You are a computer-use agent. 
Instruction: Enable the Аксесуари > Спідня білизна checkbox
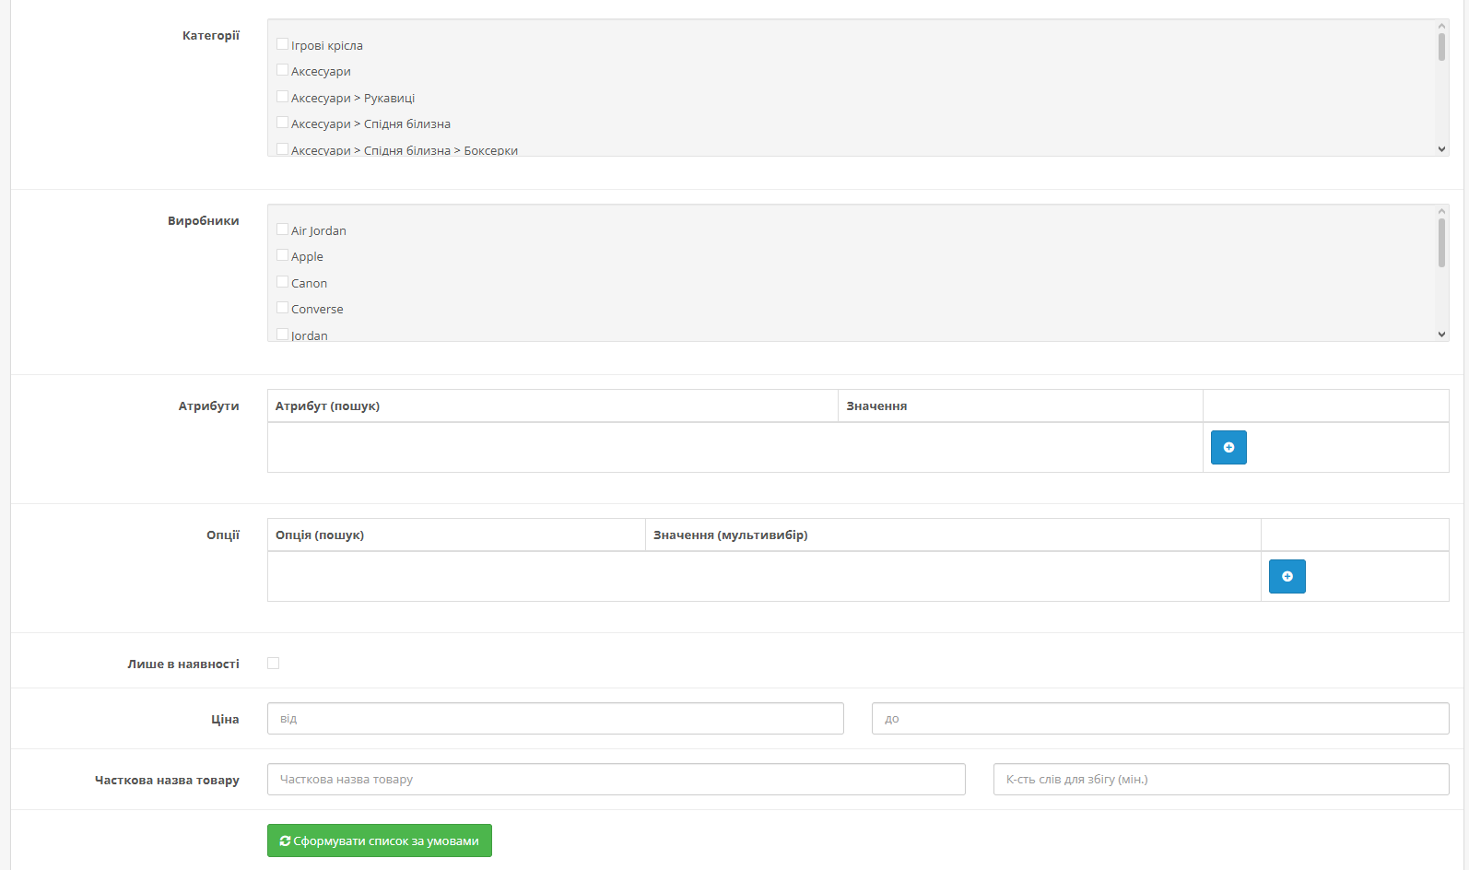(283, 123)
